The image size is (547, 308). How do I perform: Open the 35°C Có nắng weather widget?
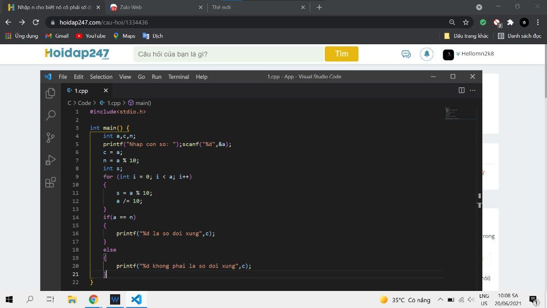tap(405, 299)
